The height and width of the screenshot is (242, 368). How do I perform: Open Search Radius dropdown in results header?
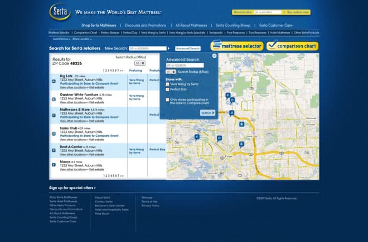point(140,63)
